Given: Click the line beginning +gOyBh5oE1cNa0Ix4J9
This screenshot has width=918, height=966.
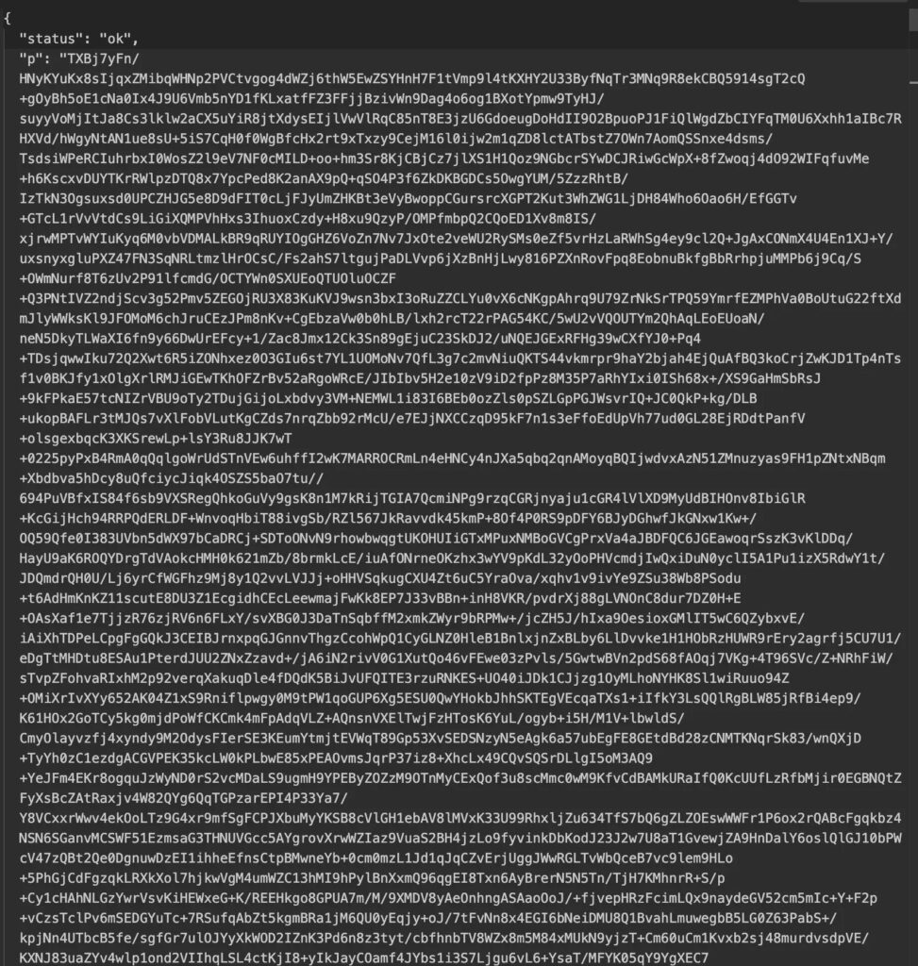Looking at the screenshot, I should click(311, 99).
